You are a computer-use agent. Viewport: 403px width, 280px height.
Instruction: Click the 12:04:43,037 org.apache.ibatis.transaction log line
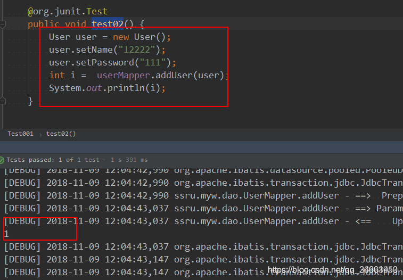pyautogui.click(x=203, y=246)
